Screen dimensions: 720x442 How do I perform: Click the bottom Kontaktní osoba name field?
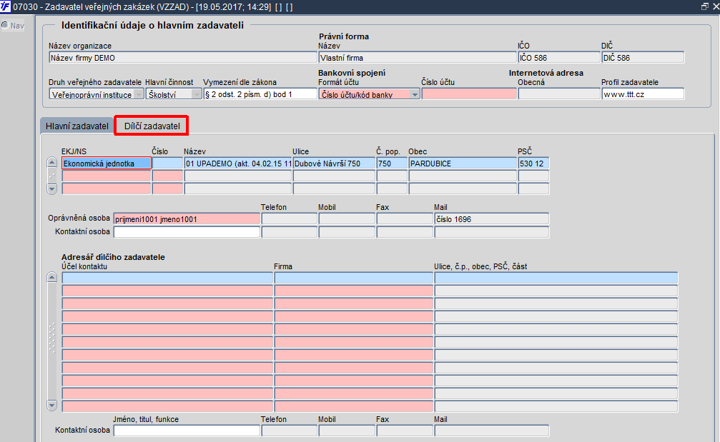tap(187, 430)
